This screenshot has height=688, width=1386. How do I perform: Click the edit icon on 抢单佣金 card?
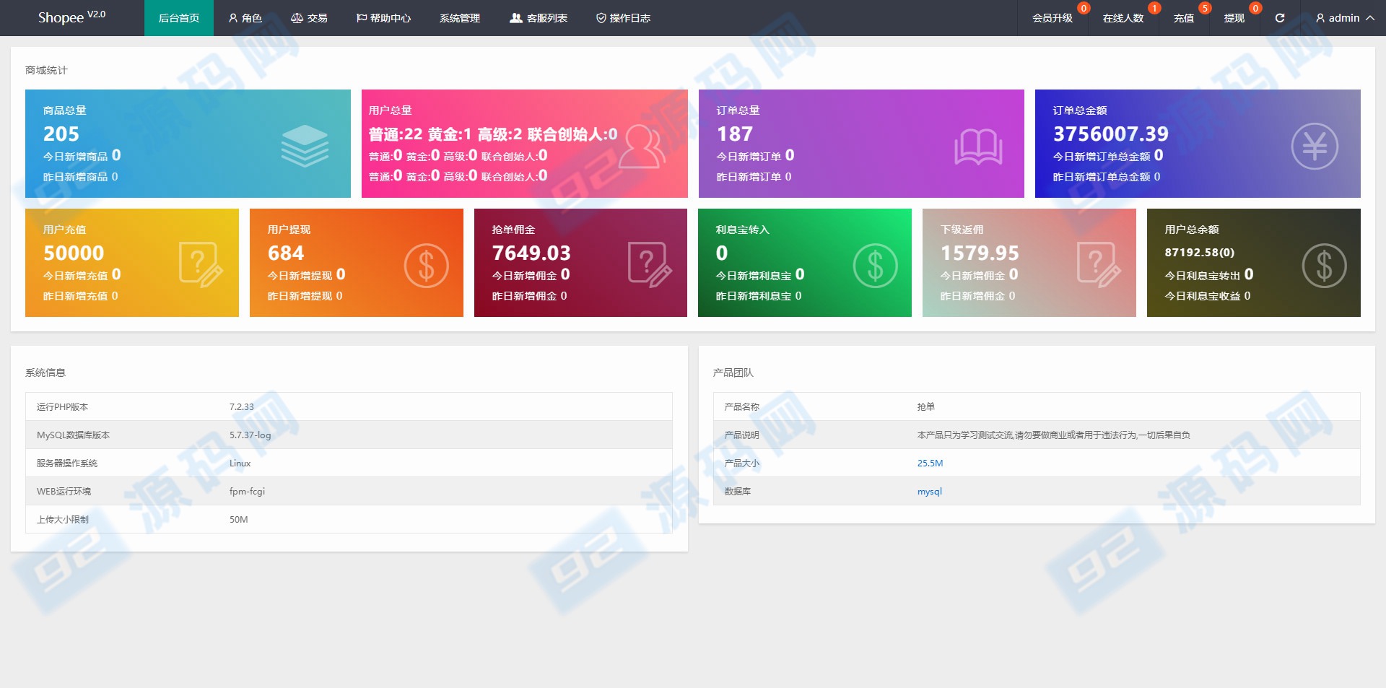650,265
